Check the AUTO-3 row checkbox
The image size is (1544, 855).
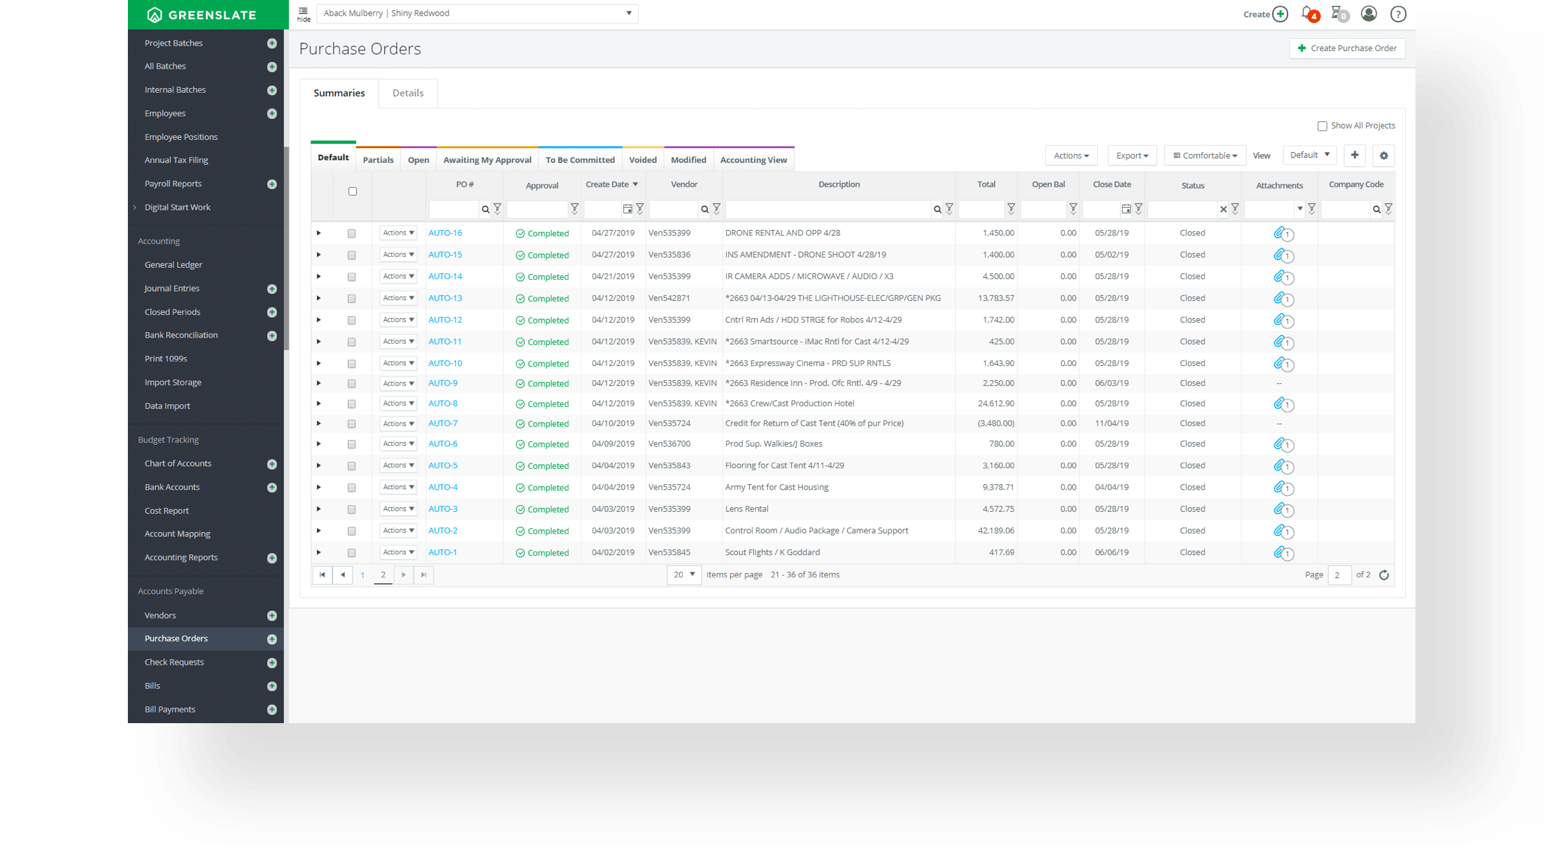(351, 510)
